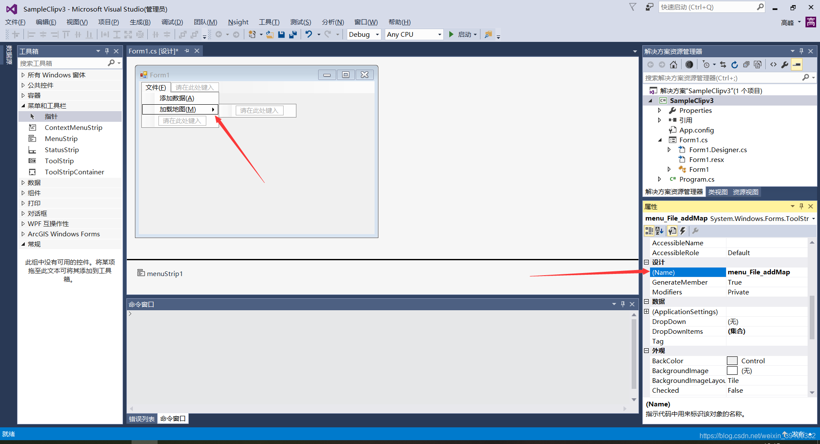Expand the (ApplicationSettings) property
The image size is (820, 444).
pyautogui.click(x=646, y=312)
